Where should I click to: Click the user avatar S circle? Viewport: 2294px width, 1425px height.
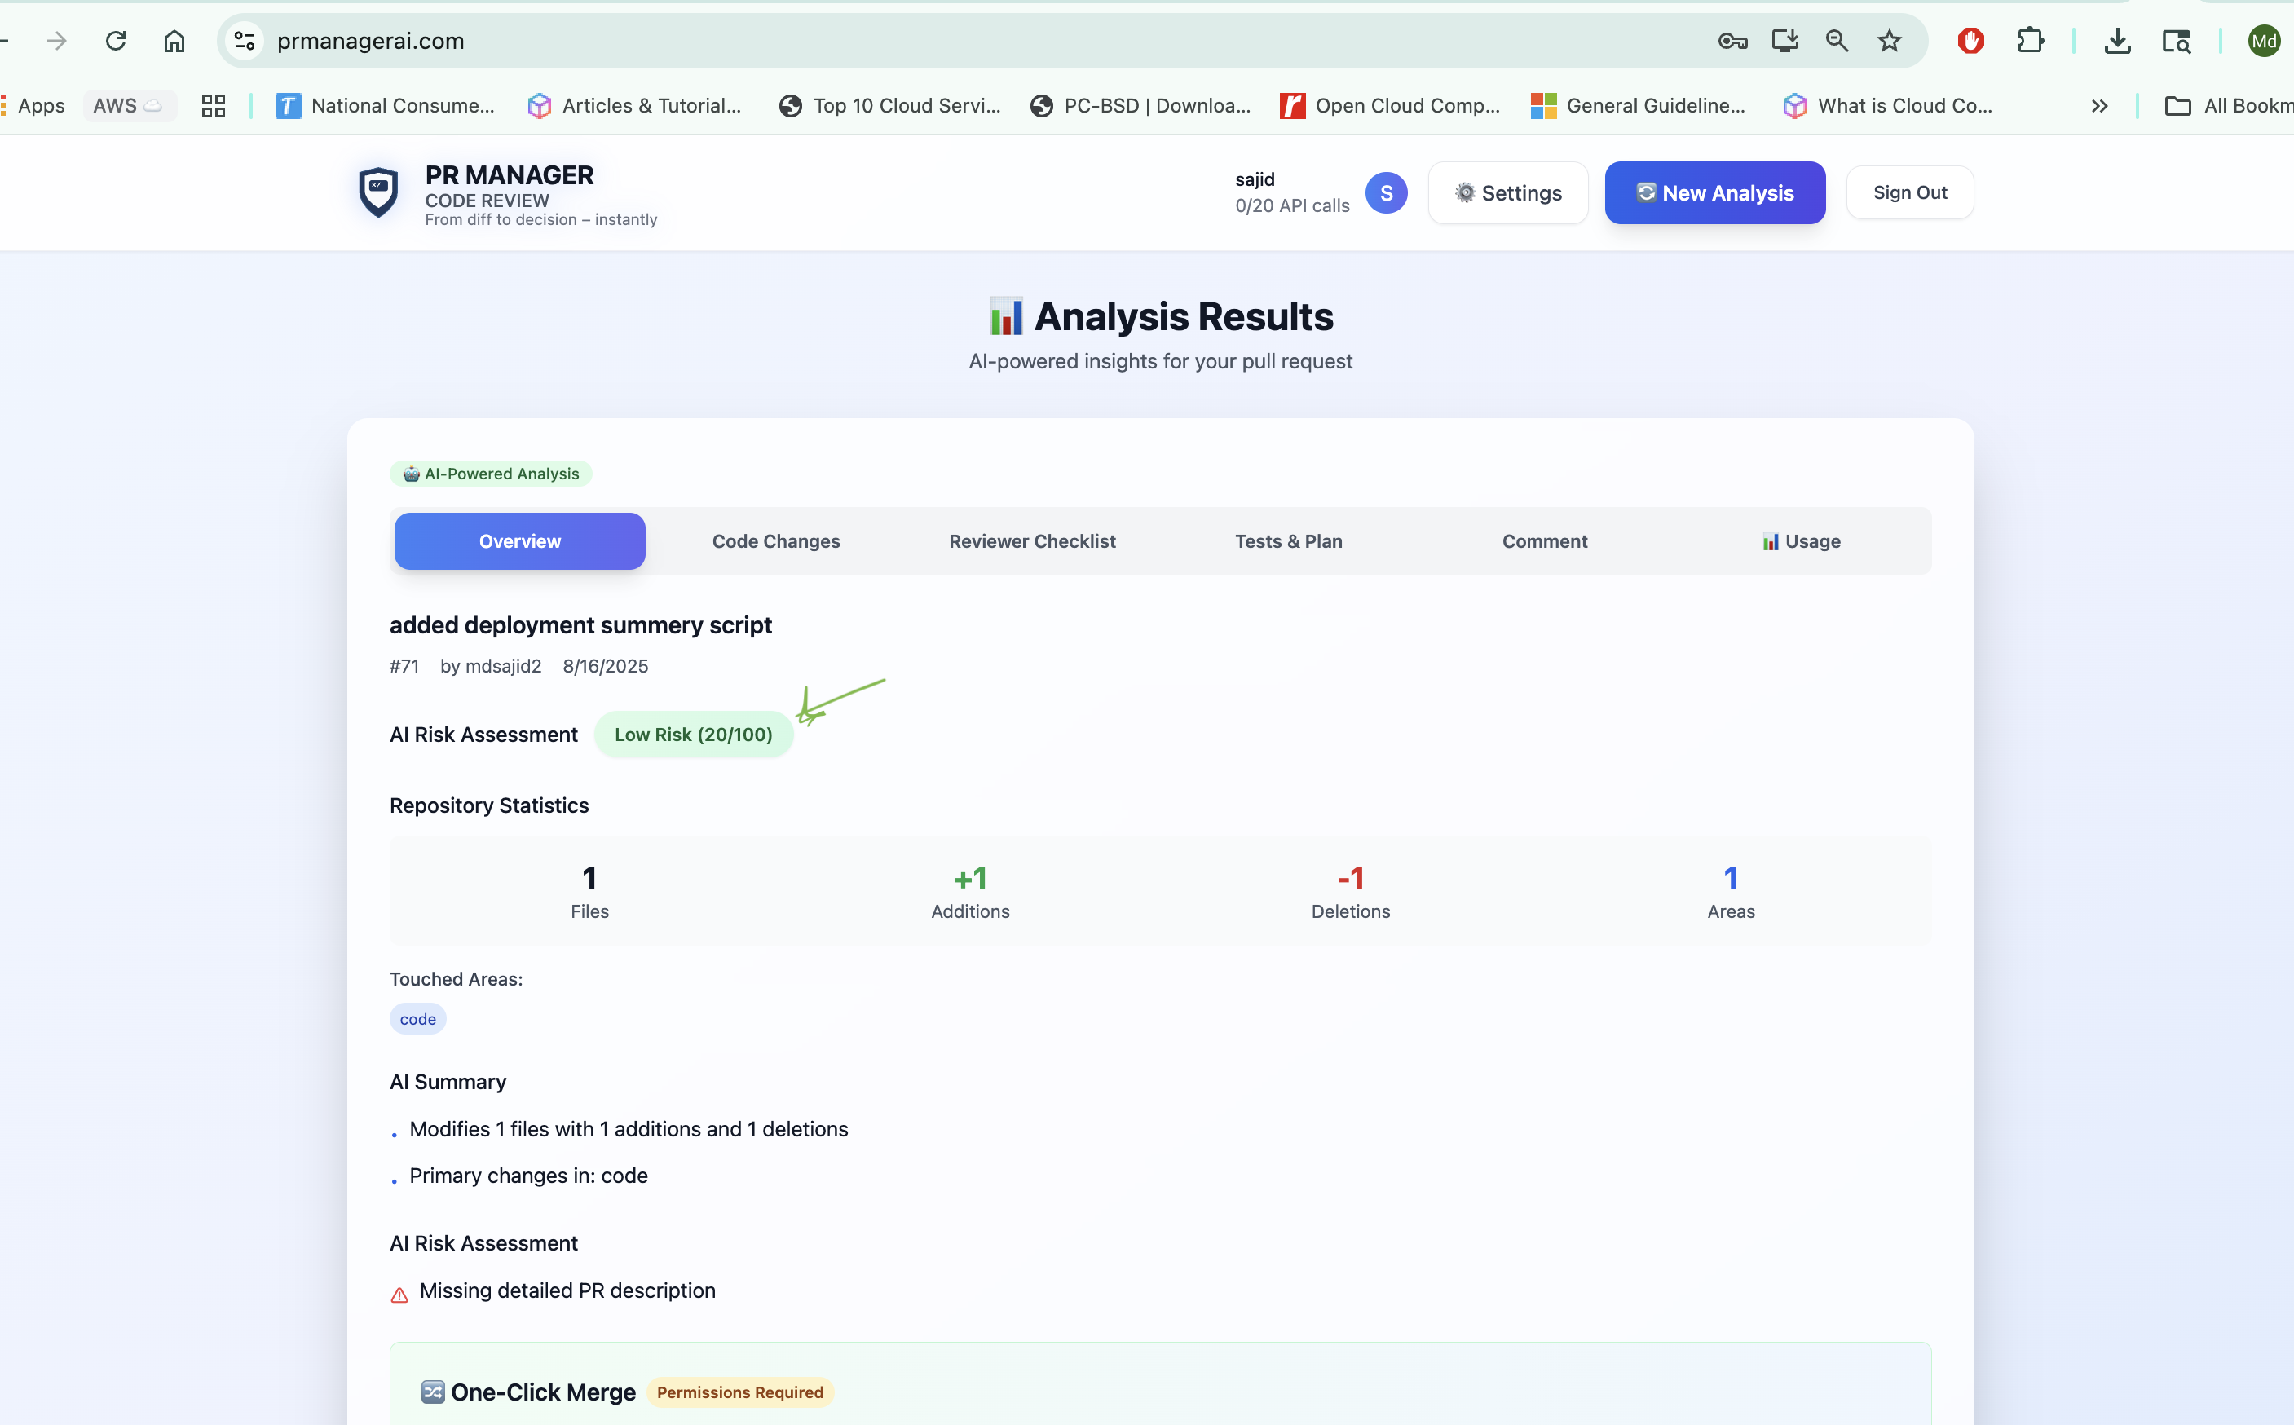click(x=1385, y=192)
